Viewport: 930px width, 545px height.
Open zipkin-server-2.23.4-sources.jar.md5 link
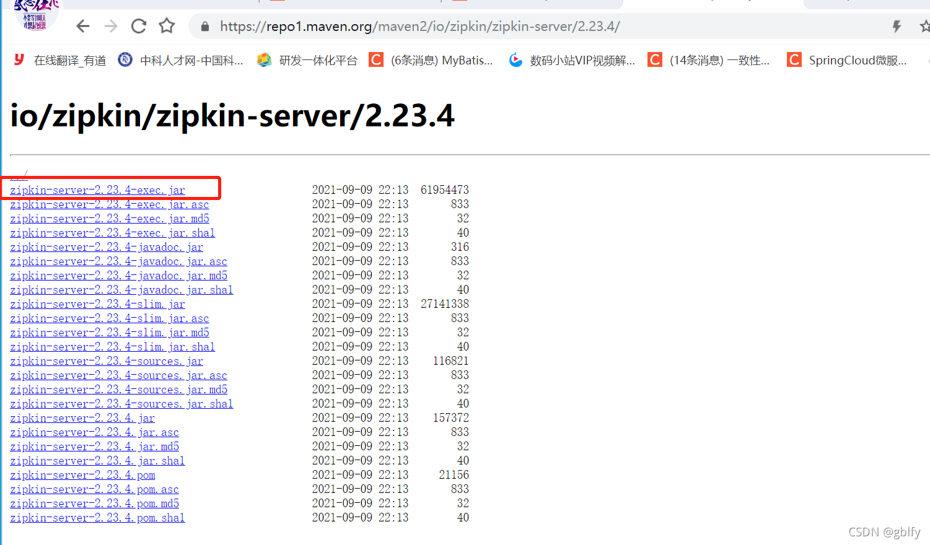(x=118, y=390)
